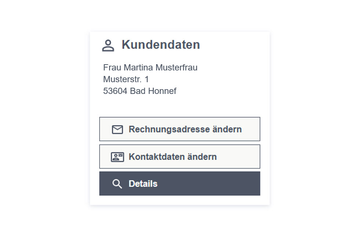
Task: Click the house number 1 in address
Action: coord(147,79)
